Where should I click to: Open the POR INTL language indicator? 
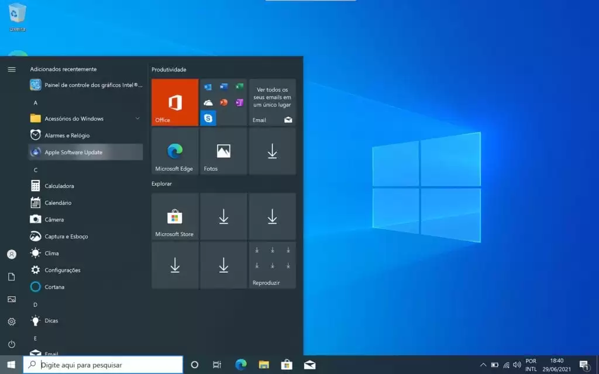click(x=531, y=365)
